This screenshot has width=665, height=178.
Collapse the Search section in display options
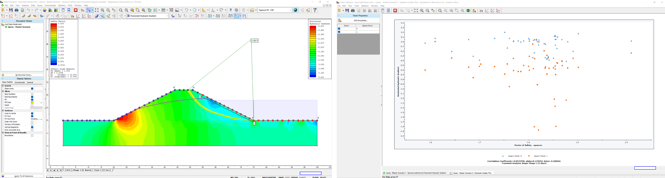[x=3, y=86]
